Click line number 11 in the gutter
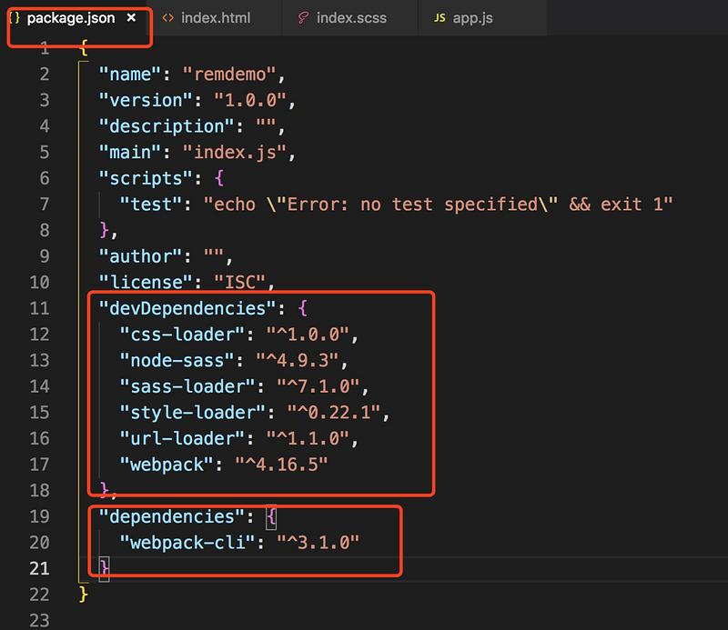The height and width of the screenshot is (630, 728). click(39, 308)
